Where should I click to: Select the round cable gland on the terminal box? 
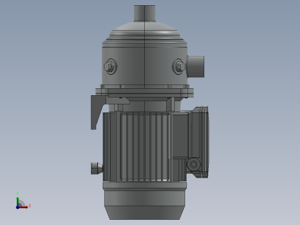pos(194,164)
